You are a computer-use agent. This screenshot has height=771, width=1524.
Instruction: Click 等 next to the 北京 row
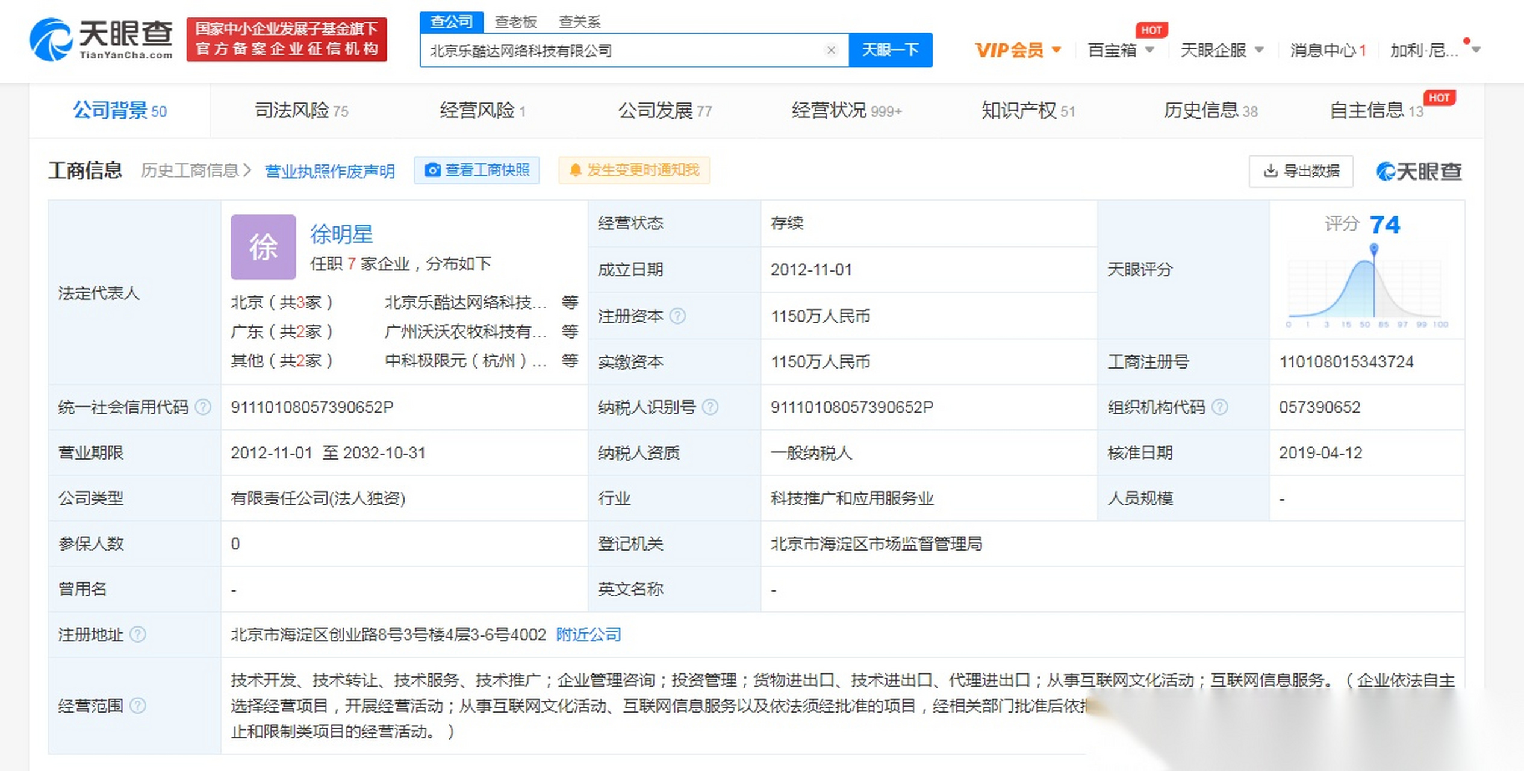coord(570,302)
